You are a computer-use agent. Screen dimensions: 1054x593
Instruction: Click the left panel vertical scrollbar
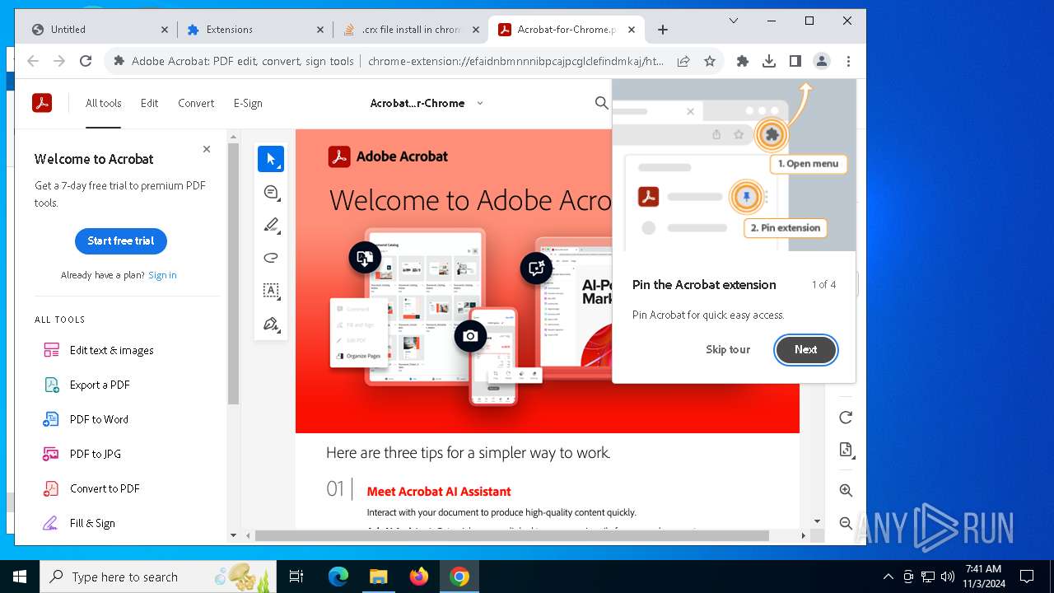[234, 274]
